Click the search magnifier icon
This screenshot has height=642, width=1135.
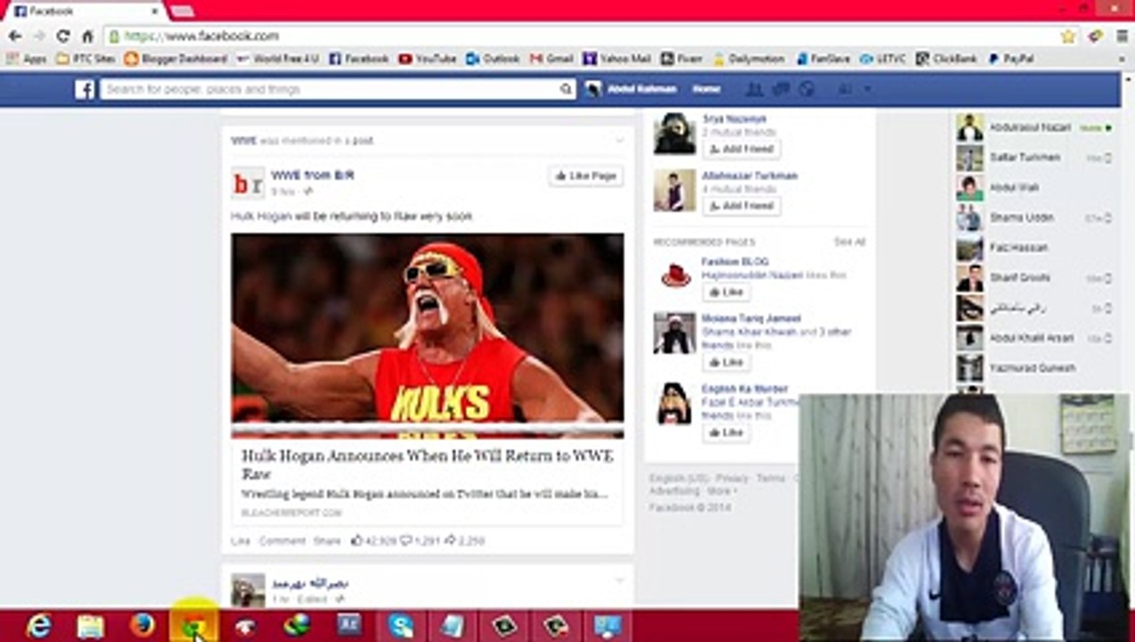click(566, 89)
